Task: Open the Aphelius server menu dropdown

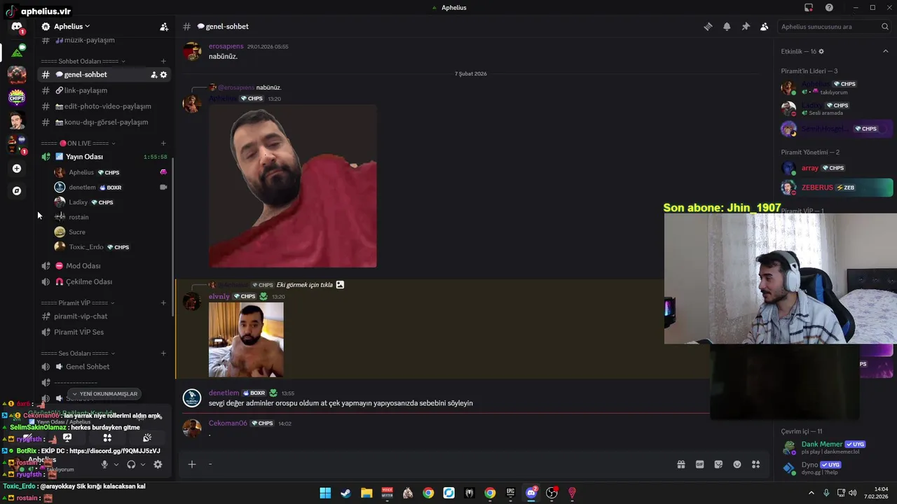Action: pyautogui.click(x=72, y=27)
